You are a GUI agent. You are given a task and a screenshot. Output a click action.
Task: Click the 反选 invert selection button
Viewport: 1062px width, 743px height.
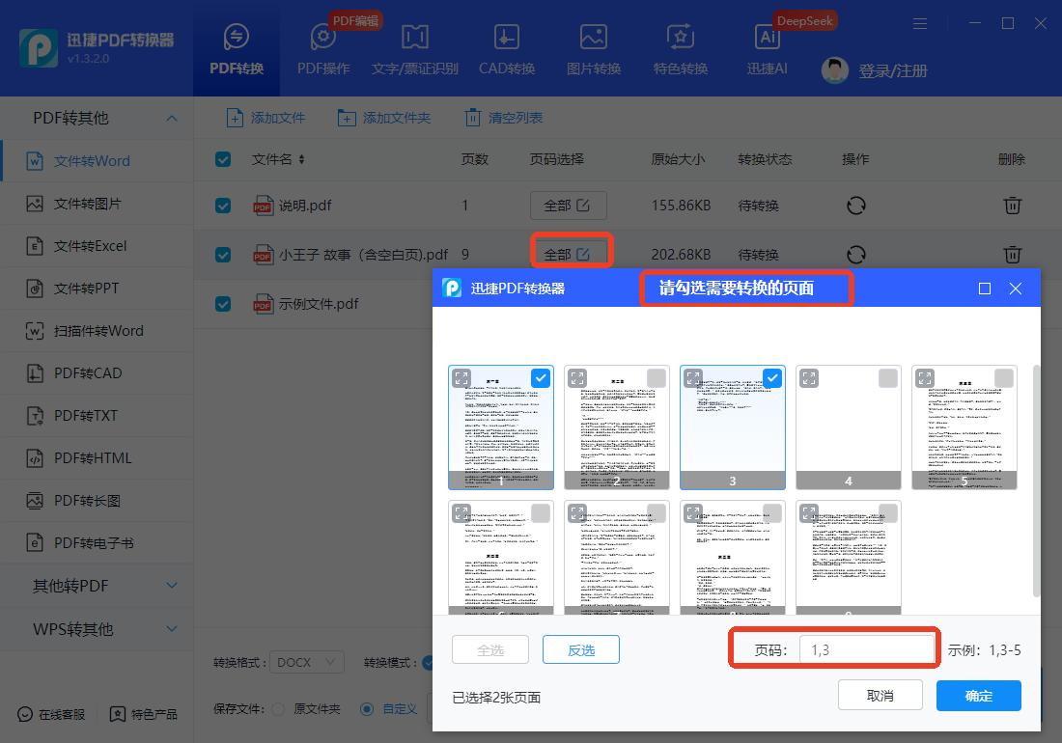point(580,650)
